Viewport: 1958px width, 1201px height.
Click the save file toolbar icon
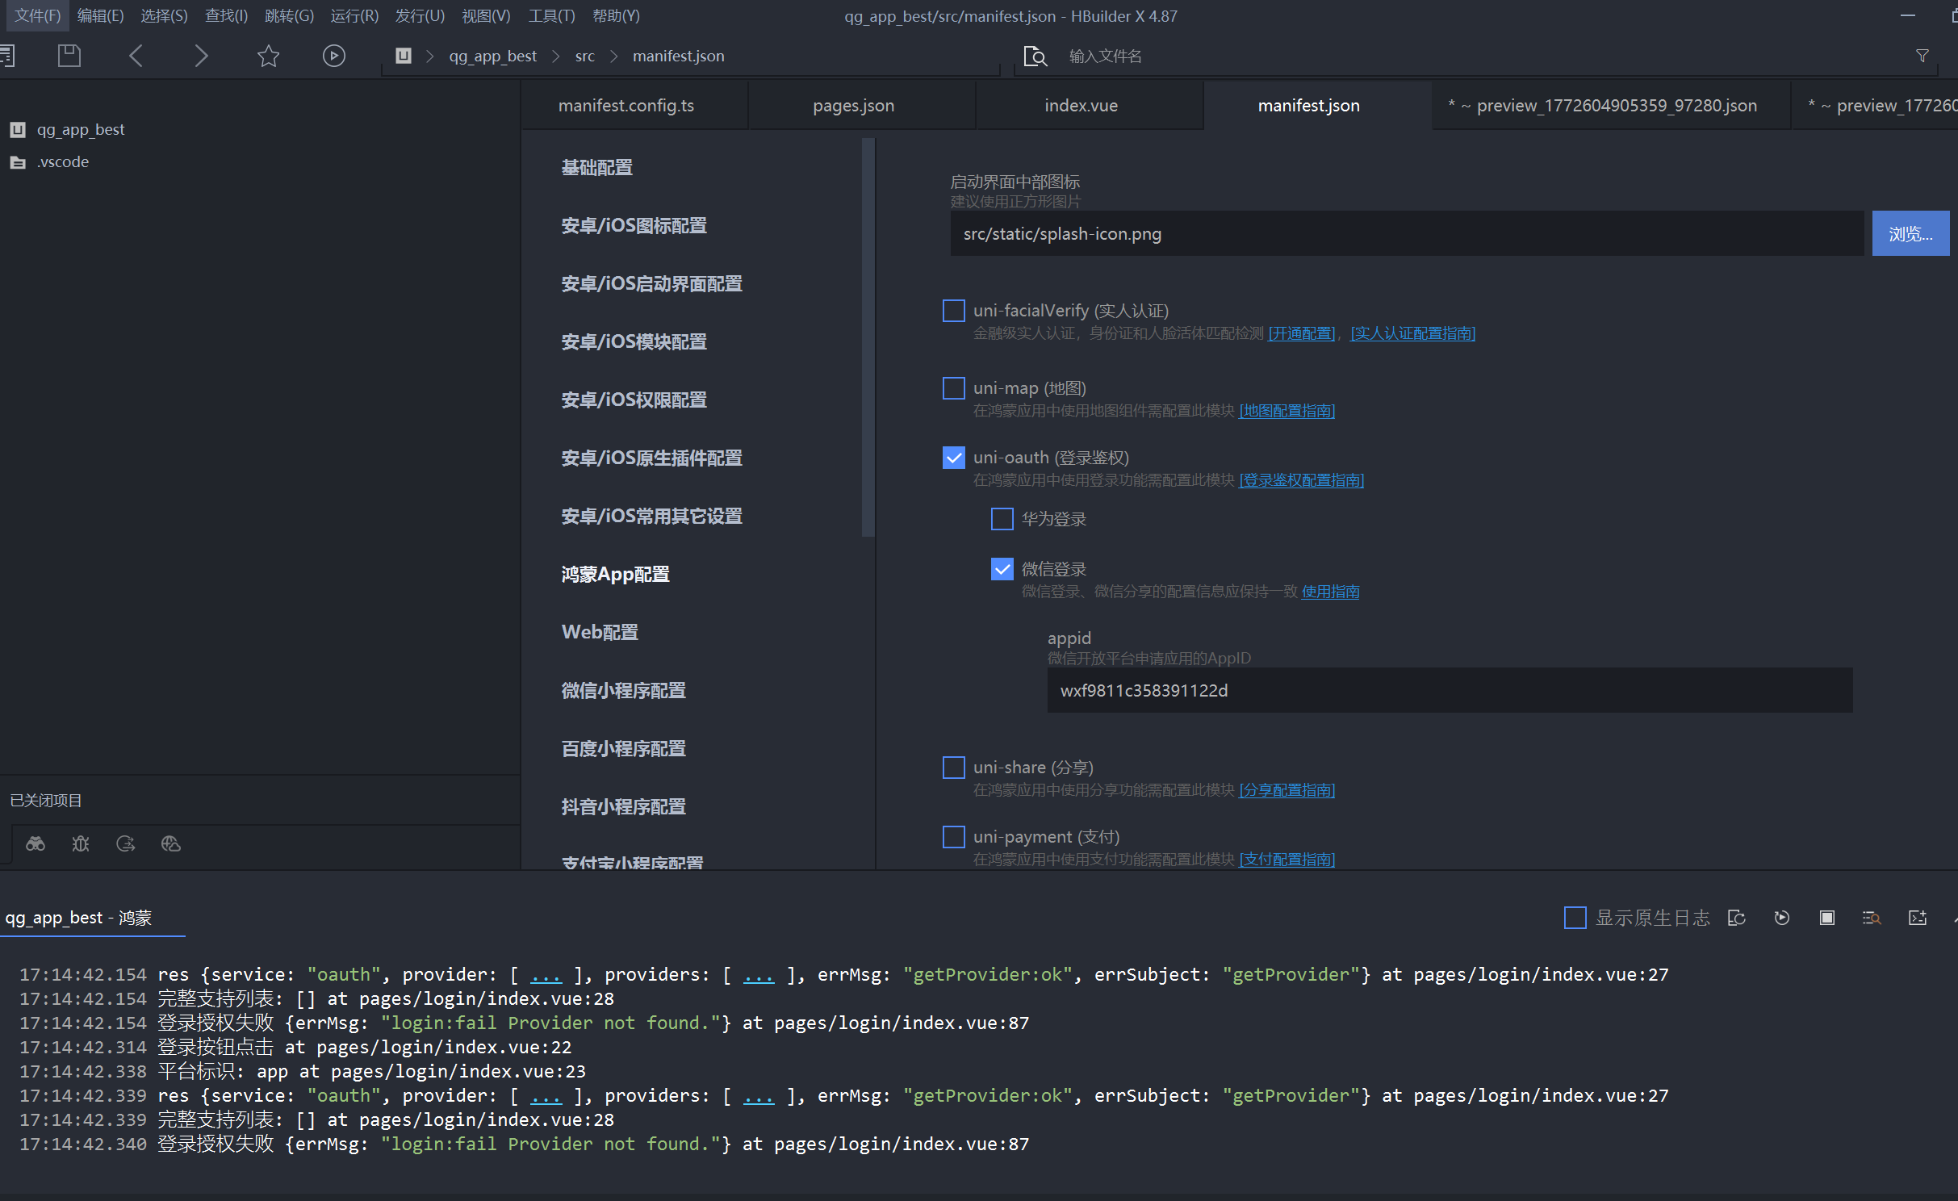coord(69,56)
